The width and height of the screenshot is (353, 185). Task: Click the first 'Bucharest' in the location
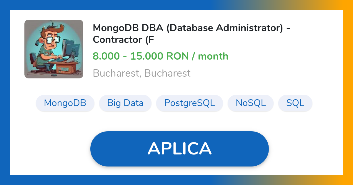115,73
